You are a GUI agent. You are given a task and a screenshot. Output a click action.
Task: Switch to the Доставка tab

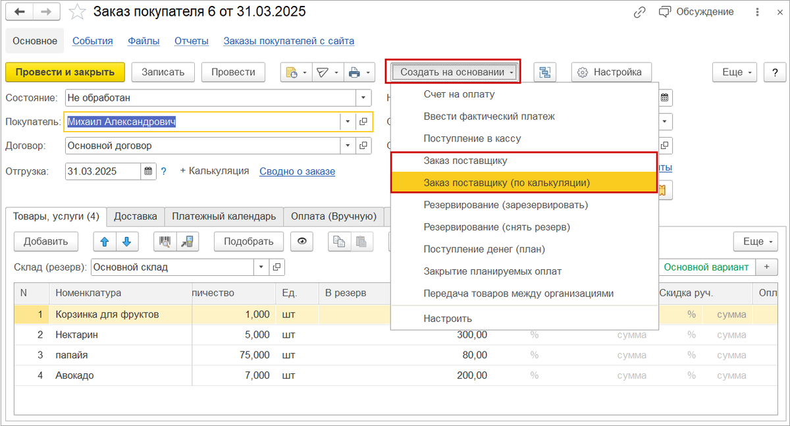(x=136, y=216)
